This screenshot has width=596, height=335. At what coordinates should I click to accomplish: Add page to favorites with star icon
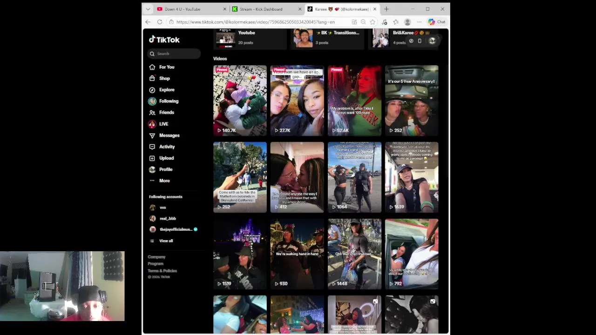point(372,22)
